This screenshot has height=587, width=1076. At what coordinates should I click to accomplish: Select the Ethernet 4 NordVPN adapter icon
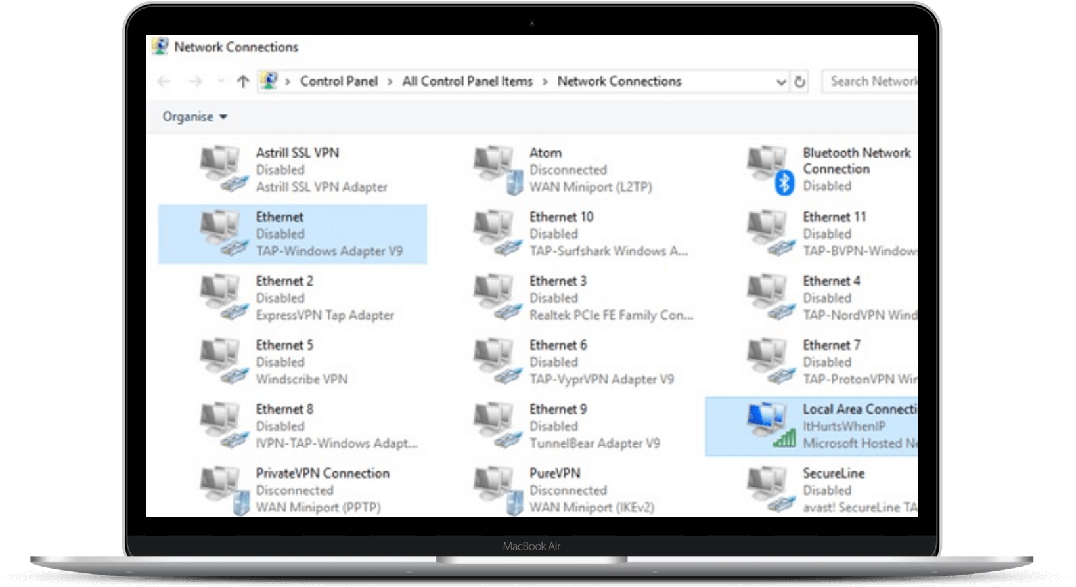[x=770, y=297]
